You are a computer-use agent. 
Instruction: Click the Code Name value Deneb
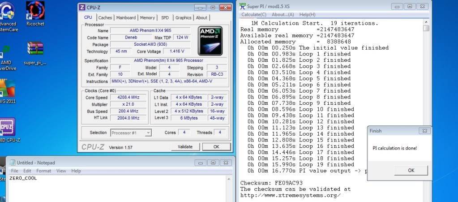(x=131, y=38)
